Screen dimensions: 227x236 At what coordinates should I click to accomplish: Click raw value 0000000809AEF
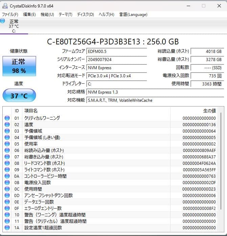[x=199, y=150]
